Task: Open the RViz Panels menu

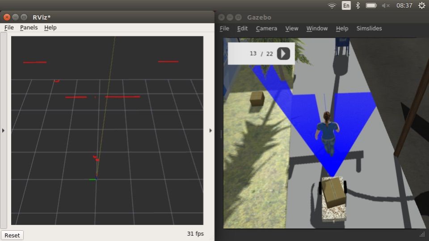Action: tap(29, 28)
